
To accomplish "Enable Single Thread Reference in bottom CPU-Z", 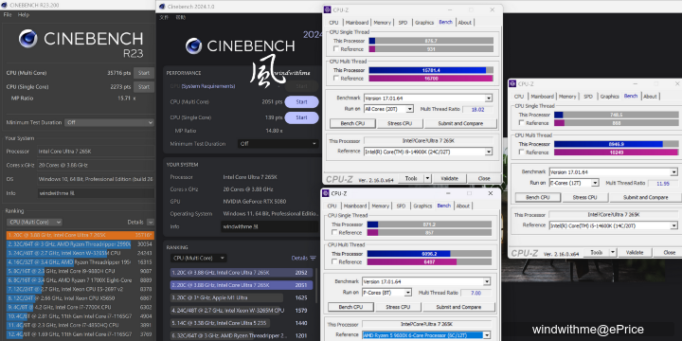I will point(334,233).
